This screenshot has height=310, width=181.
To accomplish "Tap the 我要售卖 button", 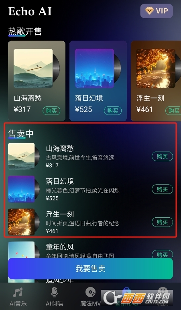I will point(91,268).
